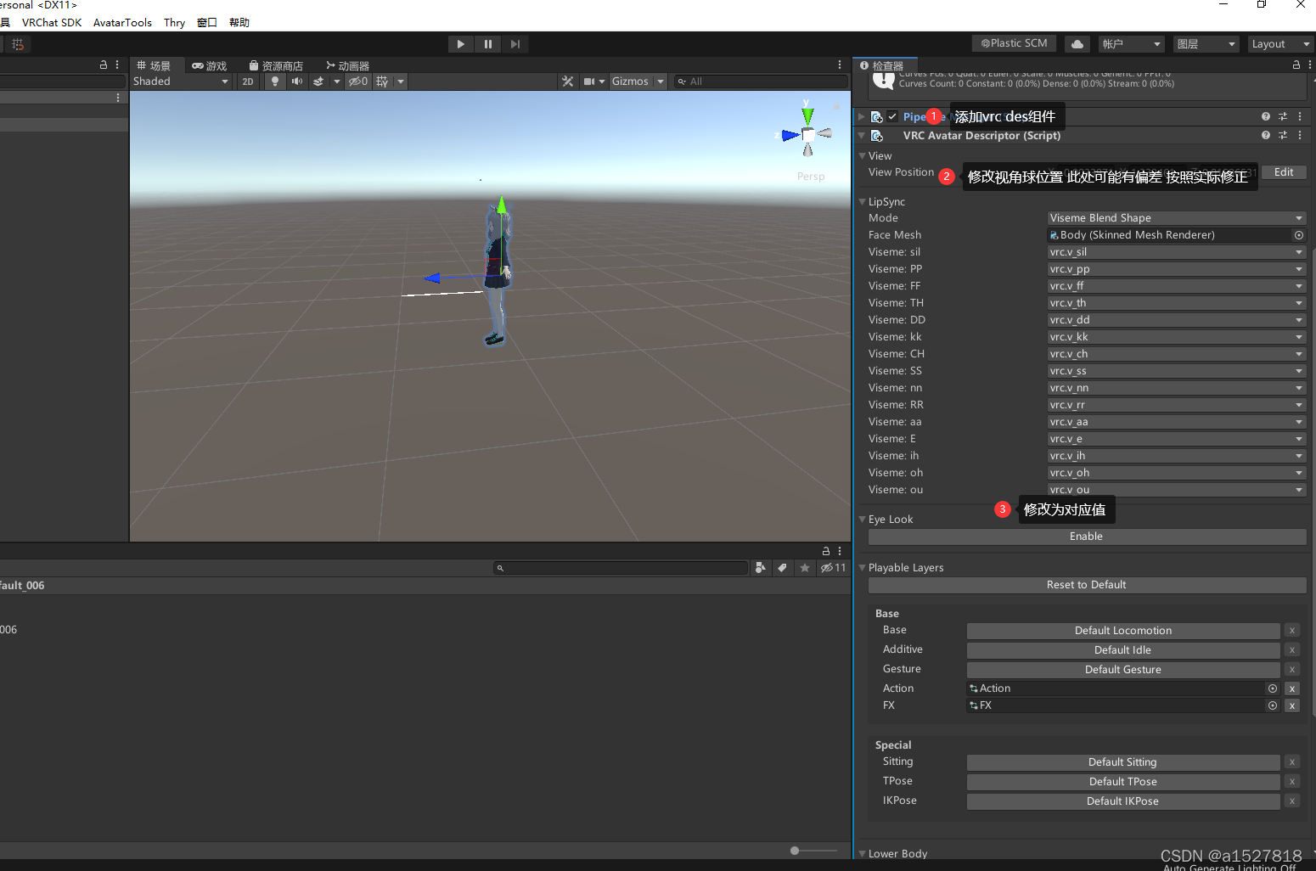Open the Viseme: PP dropdown
The image size is (1316, 871).
pos(1176,269)
